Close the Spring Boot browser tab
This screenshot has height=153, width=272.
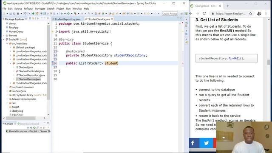point(220,6)
